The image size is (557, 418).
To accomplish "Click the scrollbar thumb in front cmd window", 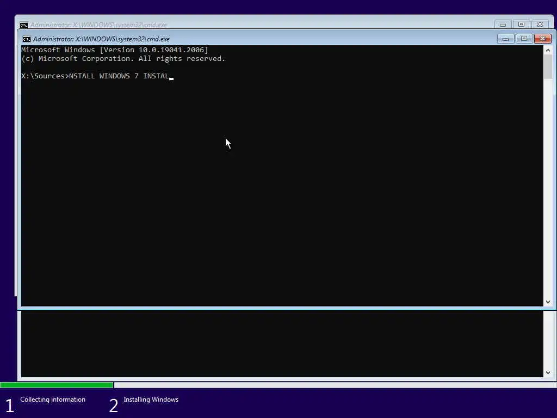I will point(548,67).
